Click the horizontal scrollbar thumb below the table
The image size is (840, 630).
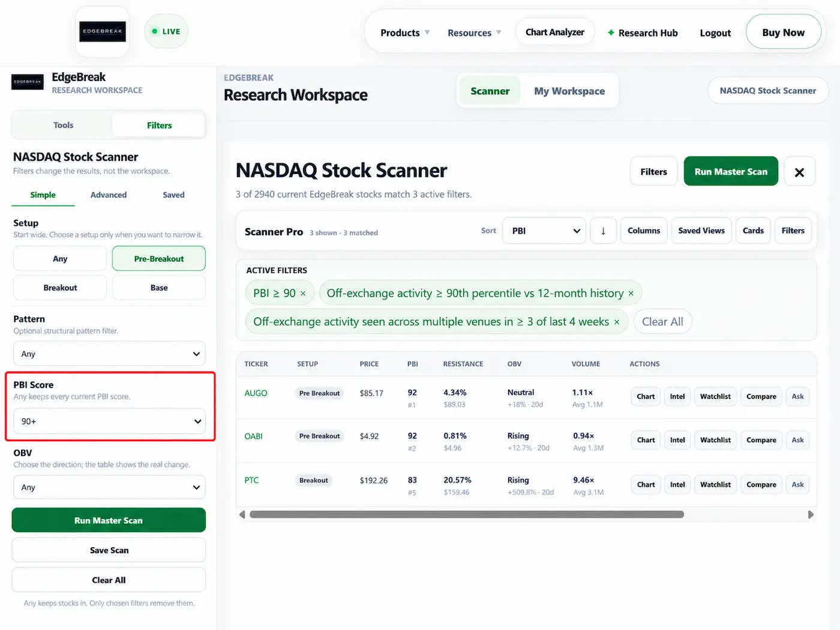click(x=467, y=514)
